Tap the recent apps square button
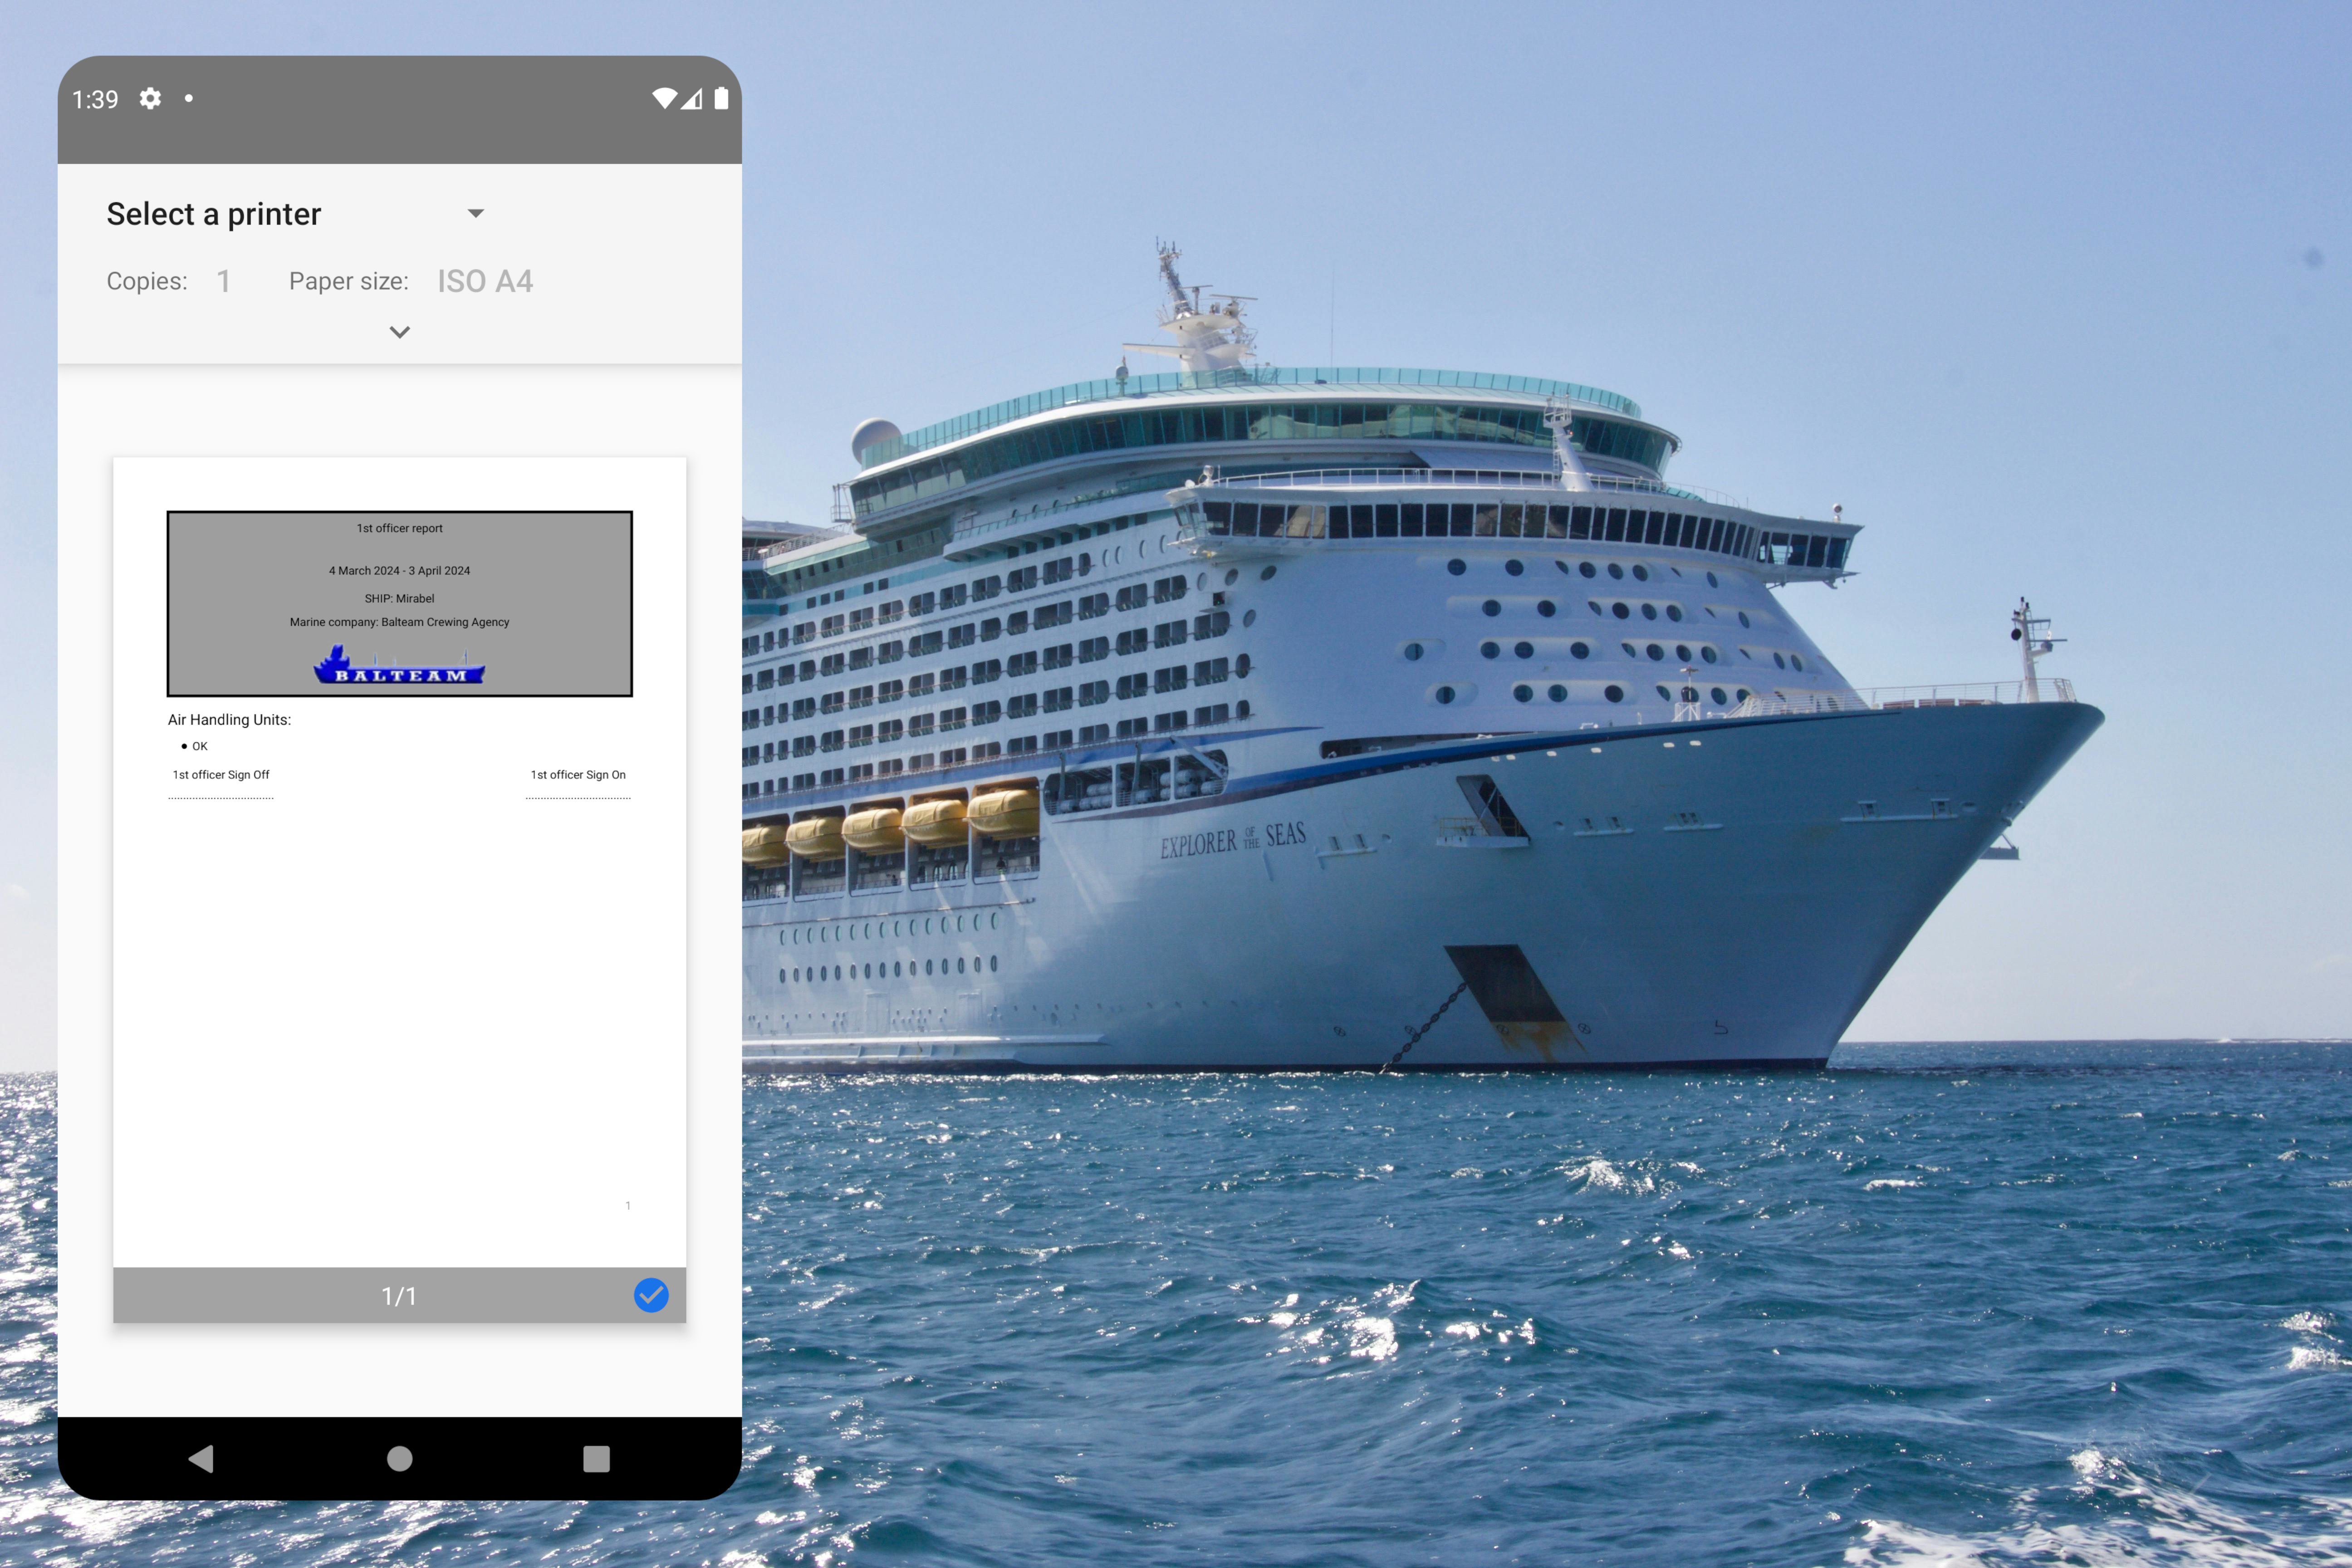This screenshot has height=1568, width=2352. 597,1459
